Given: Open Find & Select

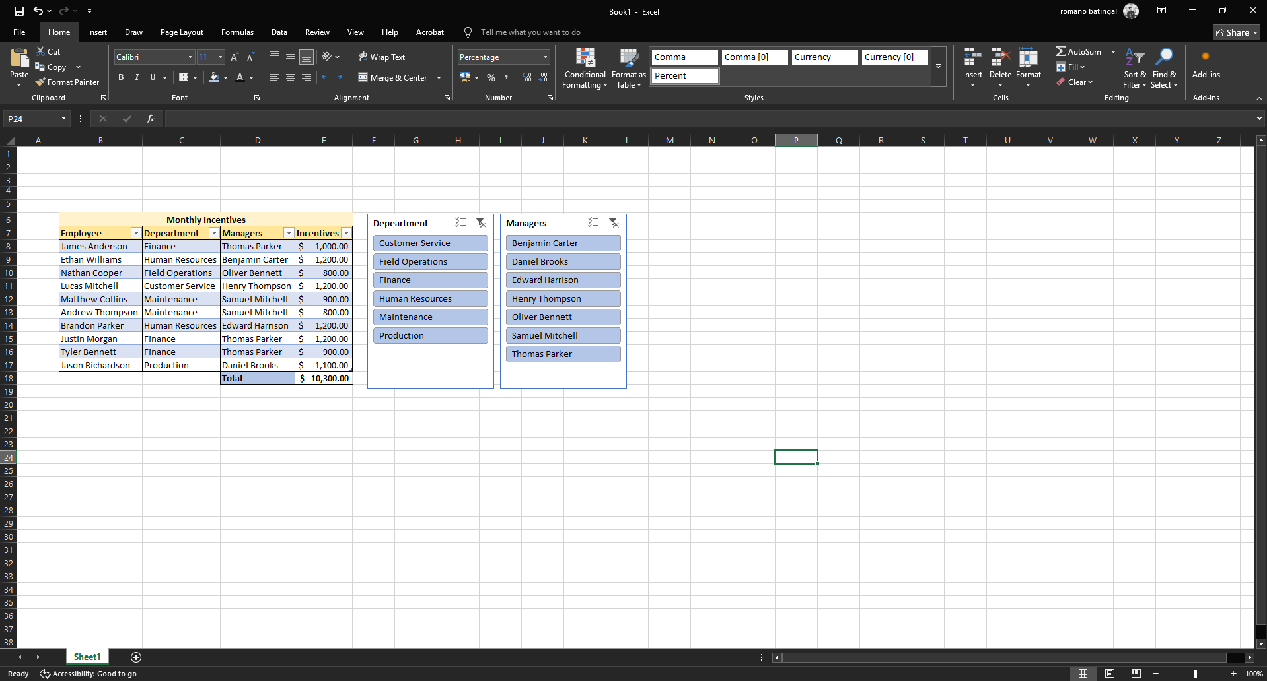Looking at the screenshot, I should (x=1164, y=68).
